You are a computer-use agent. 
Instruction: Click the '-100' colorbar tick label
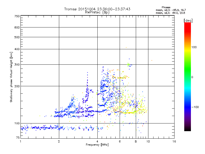pos(195,107)
